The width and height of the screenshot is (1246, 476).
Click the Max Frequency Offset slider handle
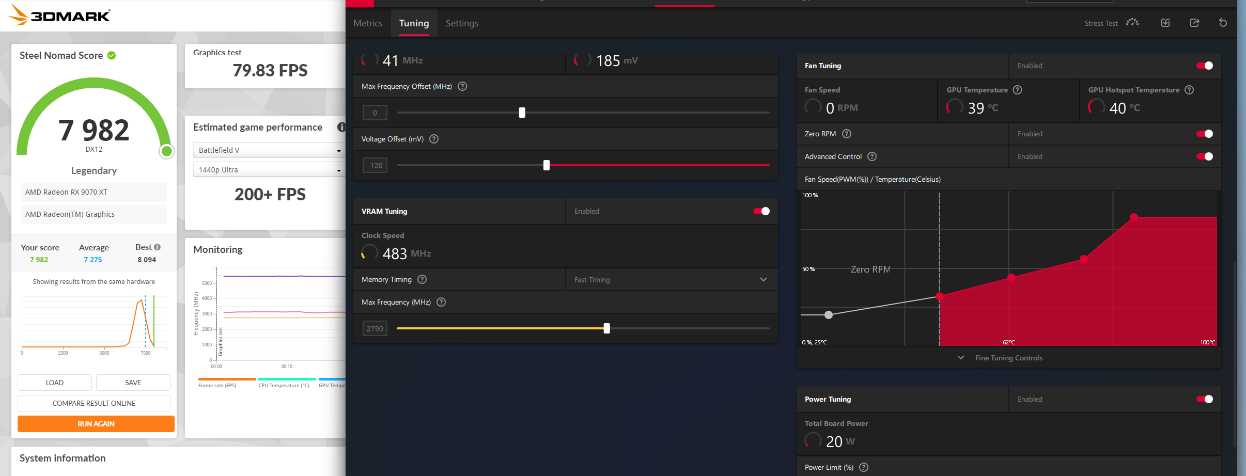pyautogui.click(x=522, y=113)
